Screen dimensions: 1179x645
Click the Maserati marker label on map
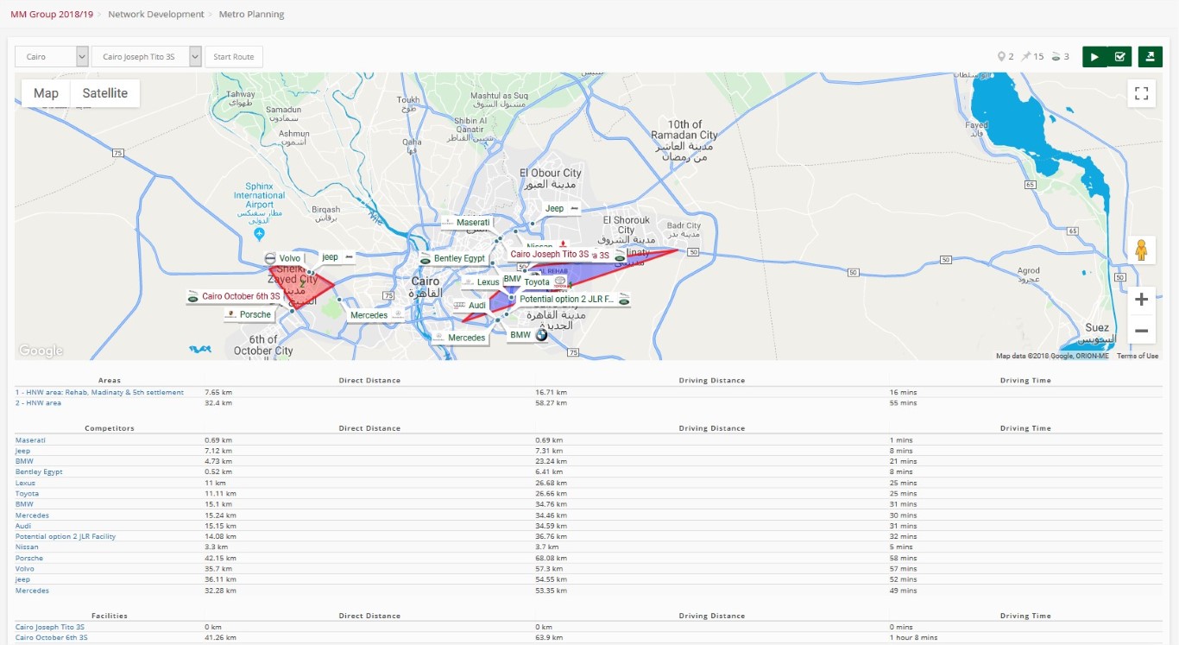coord(472,223)
